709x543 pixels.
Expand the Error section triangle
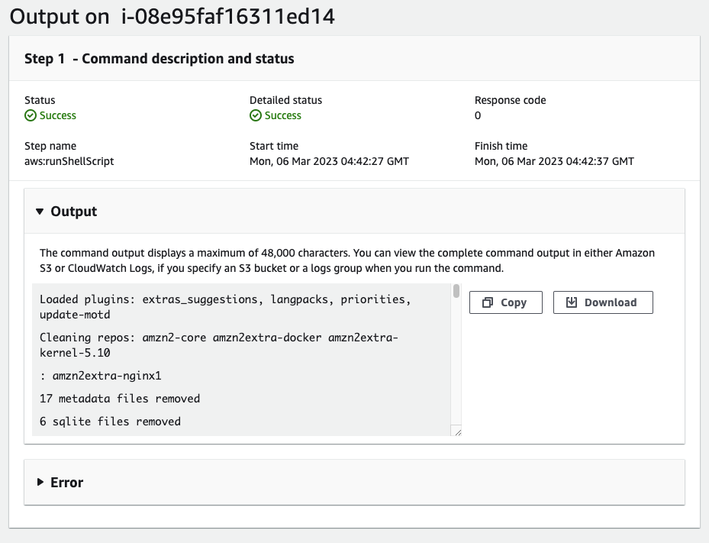(x=40, y=482)
